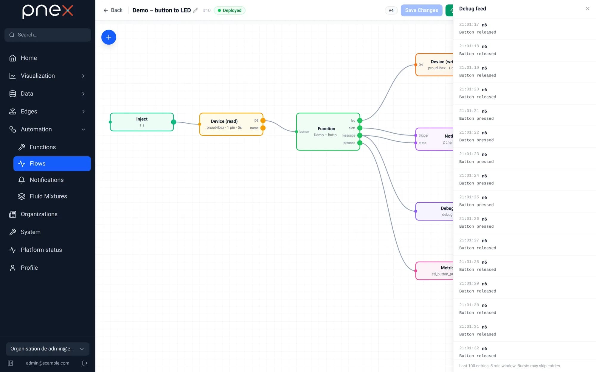The width and height of the screenshot is (596, 372).
Task: Click the Profile person icon
Action: coord(13,268)
